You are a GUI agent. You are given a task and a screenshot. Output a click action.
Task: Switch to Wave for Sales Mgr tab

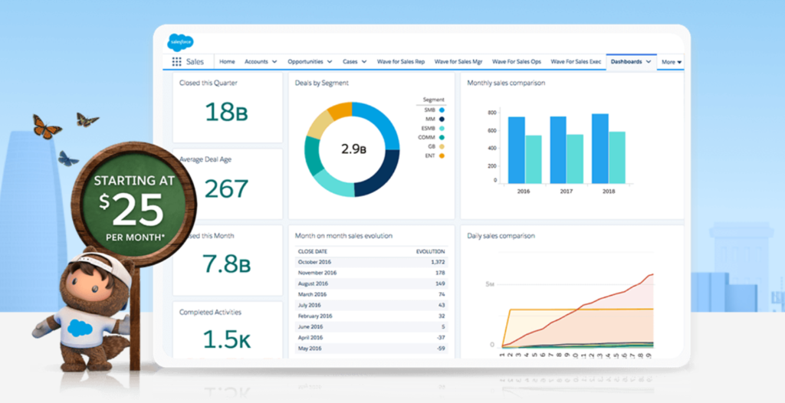pos(458,61)
